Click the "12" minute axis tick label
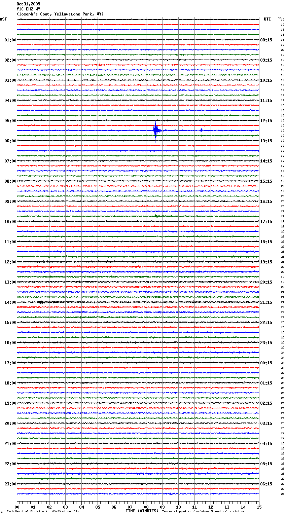The width and height of the screenshot is (286, 516). [x=211, y=507]
